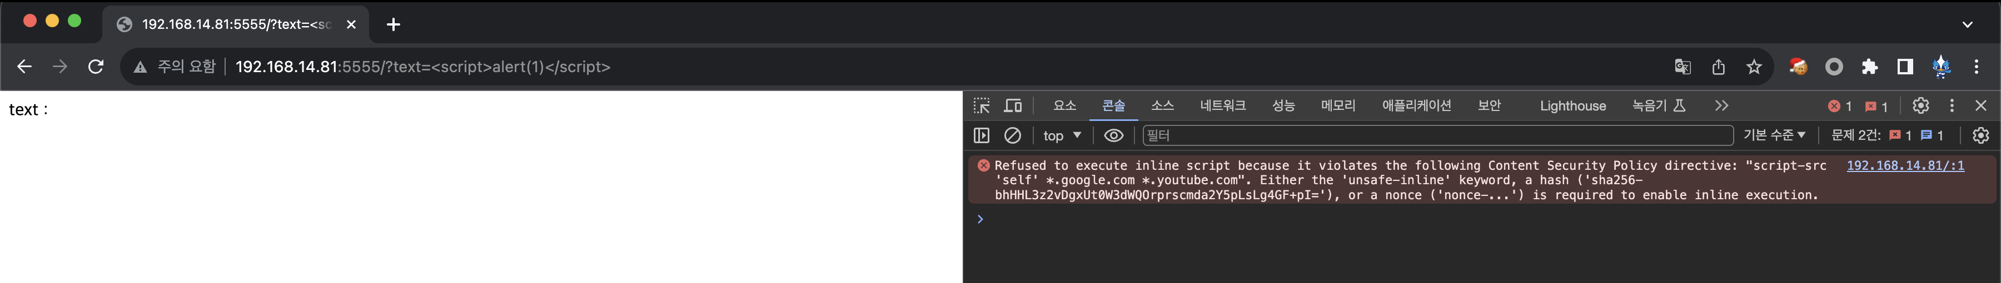Bookmark this tab with the star
This screenshot has width=2001, height=283.
tap(1754, 67)
